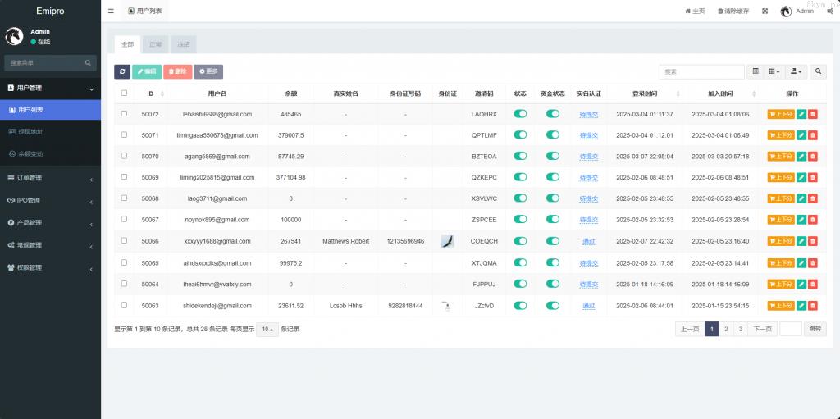
Task: Open the columns visibility dropdown
Action: tap(774, 72)
